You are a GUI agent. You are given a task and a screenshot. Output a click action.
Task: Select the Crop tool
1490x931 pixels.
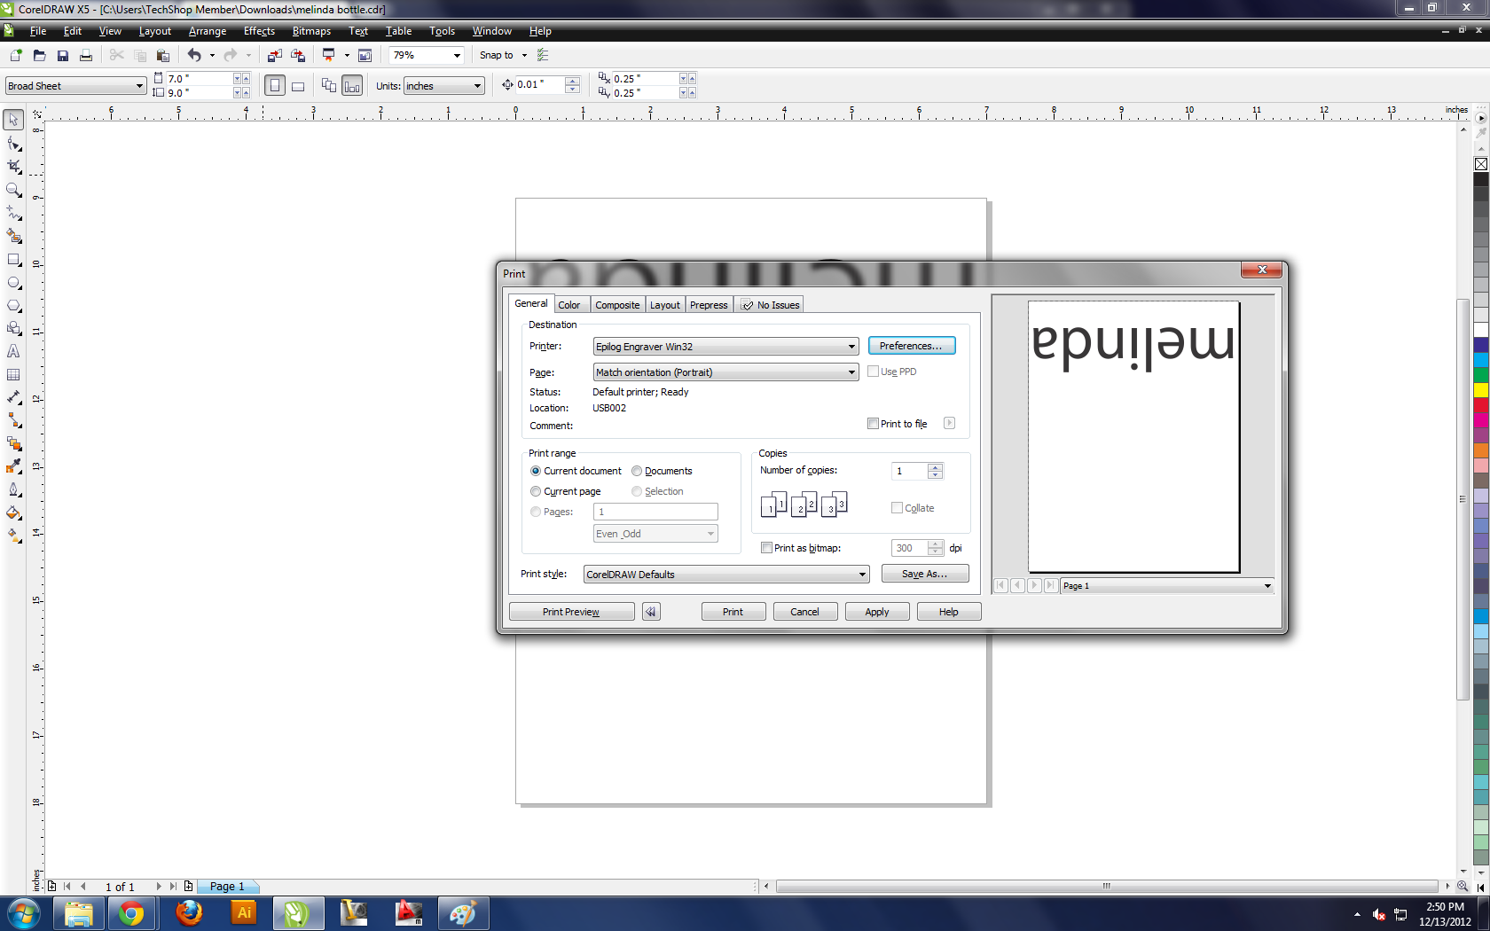click(13, 167)
